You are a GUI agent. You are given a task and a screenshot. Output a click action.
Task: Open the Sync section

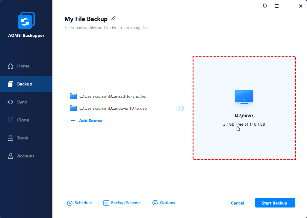click(x=22, y=102)
